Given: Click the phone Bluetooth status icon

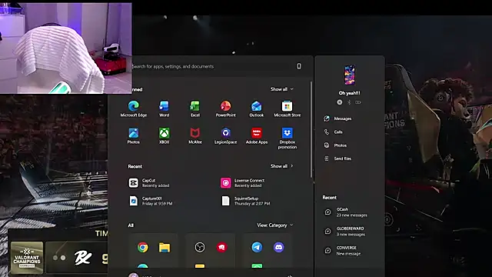Looking at the screenshot, I should point(349,102).
